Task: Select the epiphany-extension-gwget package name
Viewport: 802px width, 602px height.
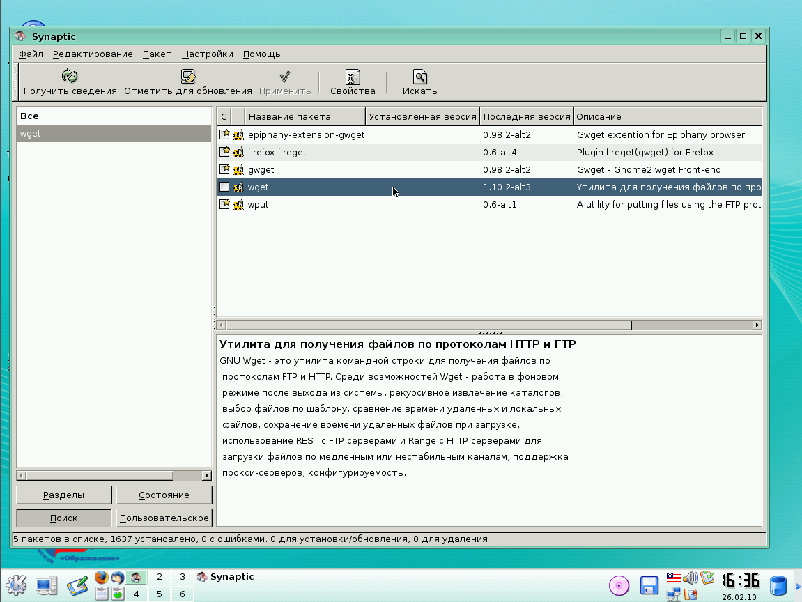Action: coord(307,135)
